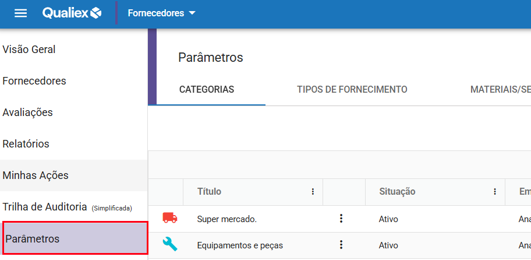531x260 pixels.
Task: Open the Relatórios page
Action: 26,144
